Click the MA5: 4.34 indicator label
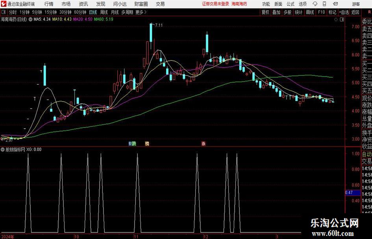372x239 pixels. point(42,19)
